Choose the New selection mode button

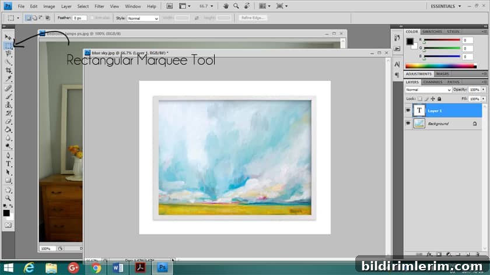(x=28, y=18)
